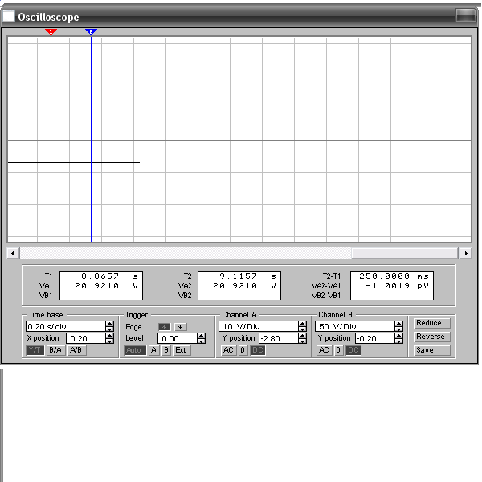Screen dimensions: 482x482
Task: Click the X position 0.20 field
Action: click(86, 338)
